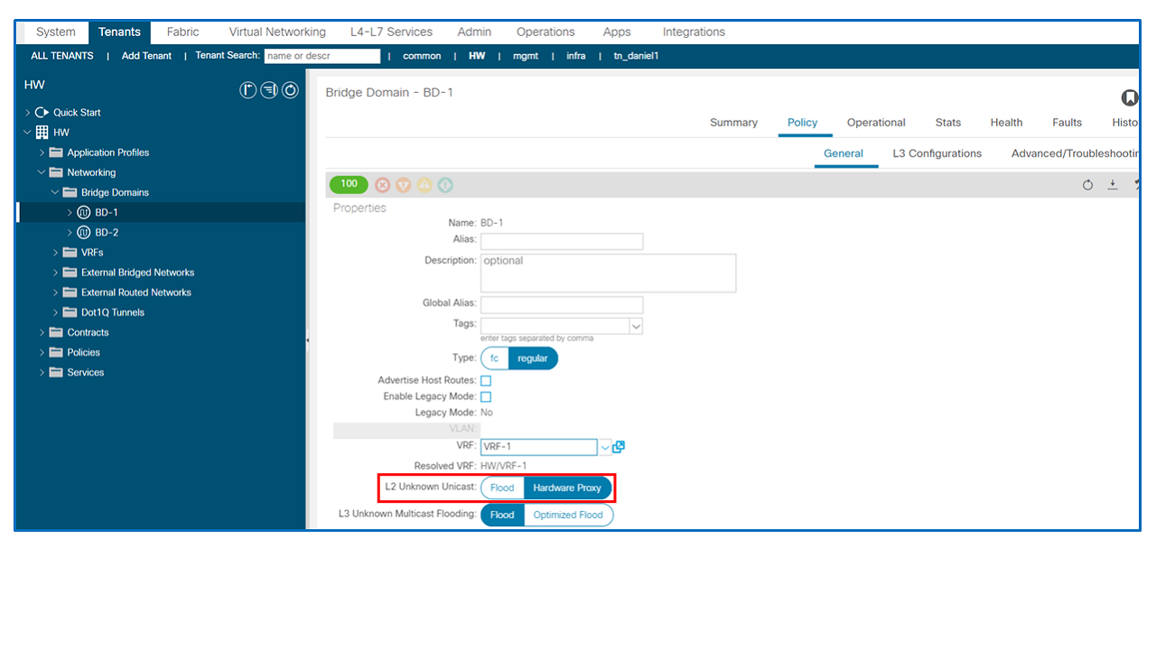
Task: Open the Tags dropdown arrow
Action: (x=636, y=326)
